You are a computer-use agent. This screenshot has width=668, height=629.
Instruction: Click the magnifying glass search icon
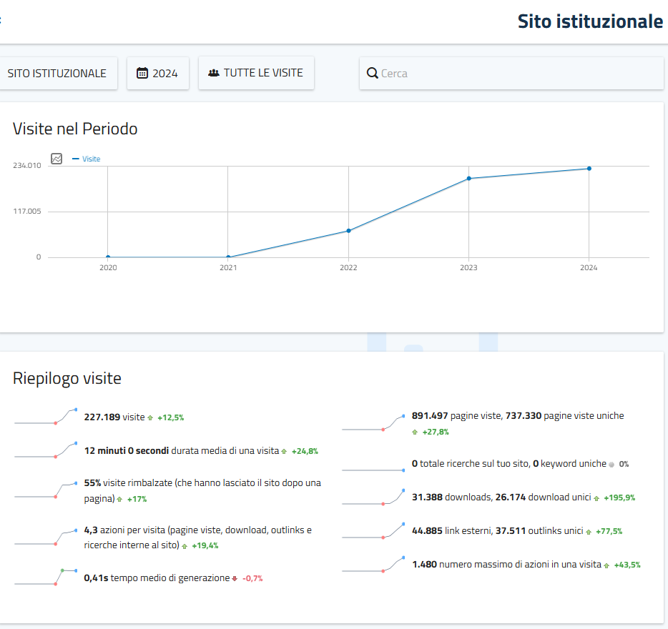tap(372, 74)
